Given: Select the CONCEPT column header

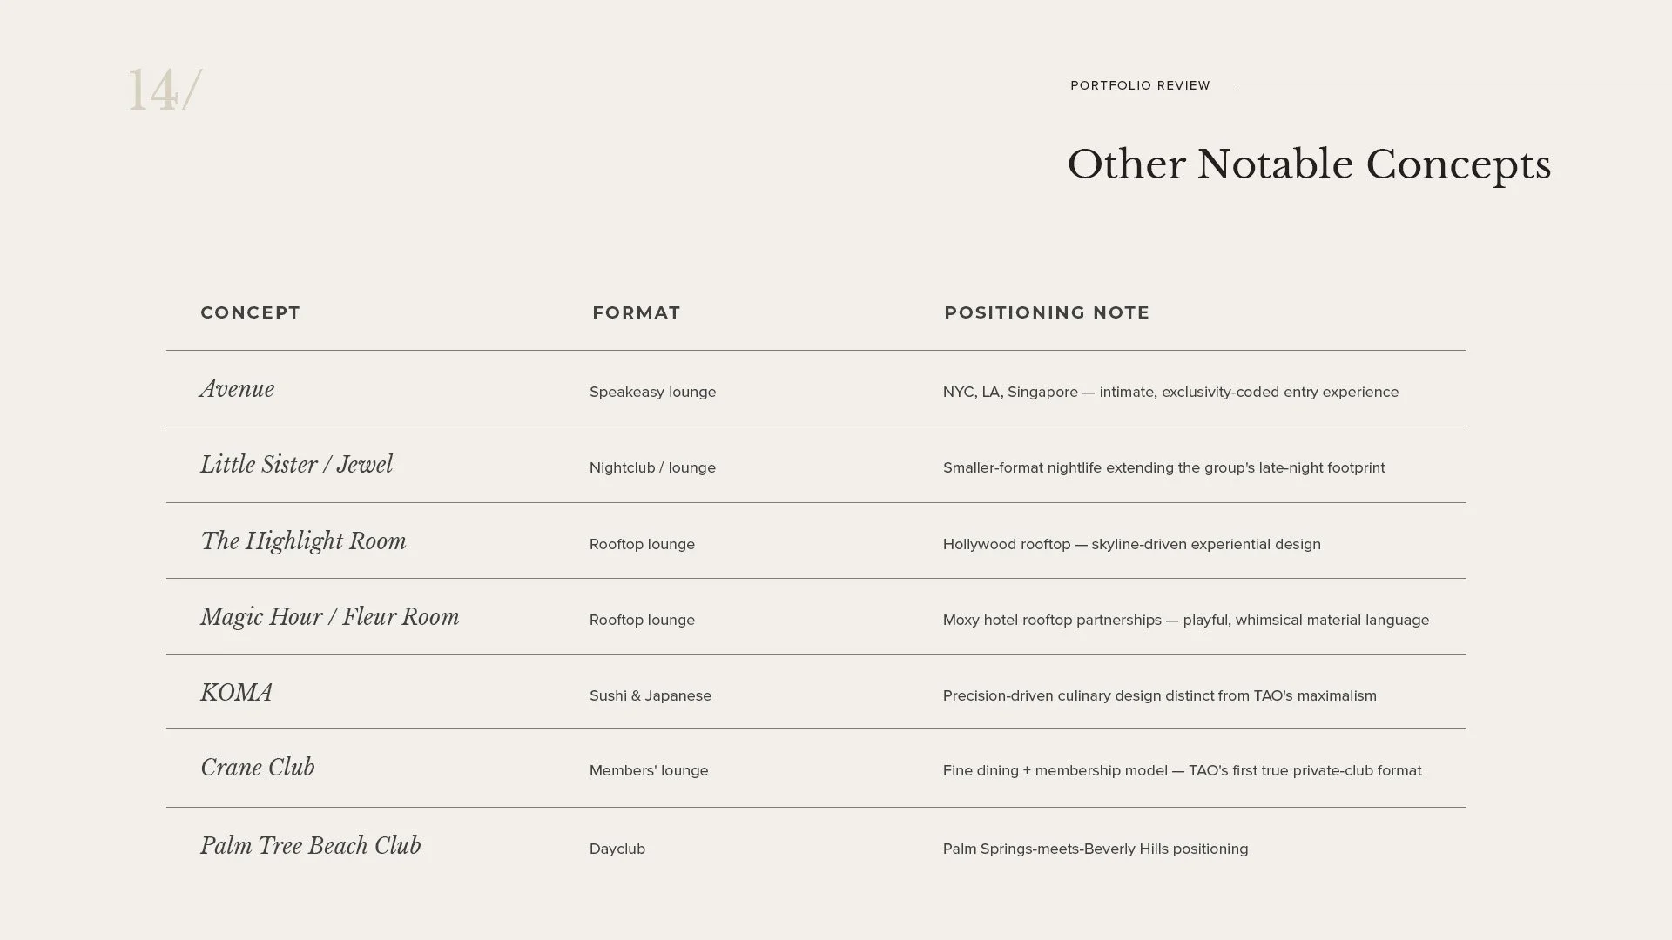Looking at the screenshot, I should pyautogui.click(x=250, y=312).
